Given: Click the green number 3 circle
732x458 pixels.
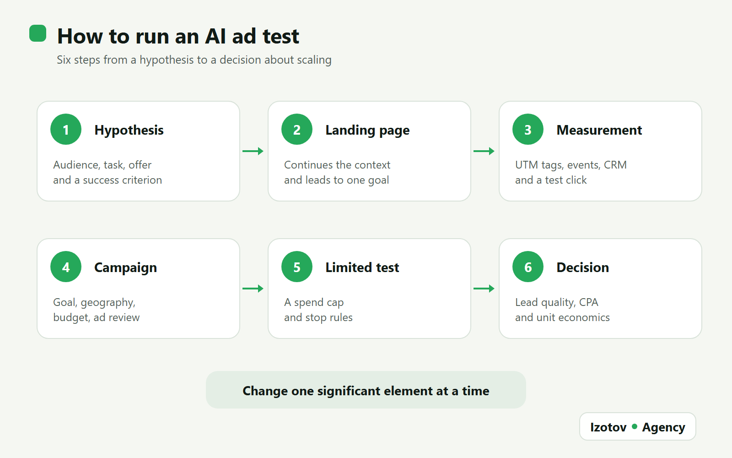Looking at the screenshot, I should pos(528,129).
